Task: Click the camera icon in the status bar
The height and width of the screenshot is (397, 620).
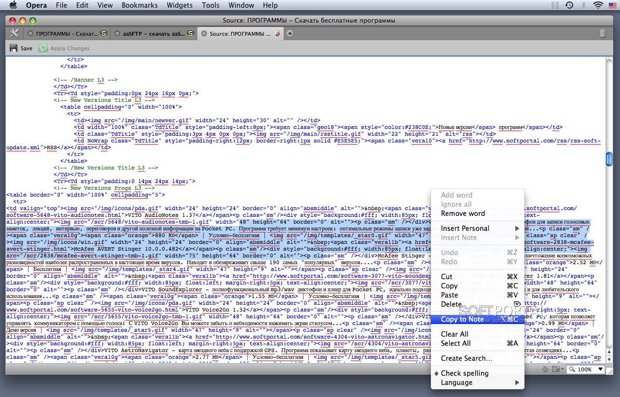Action: pyautogui.click(x=555, y=369)
